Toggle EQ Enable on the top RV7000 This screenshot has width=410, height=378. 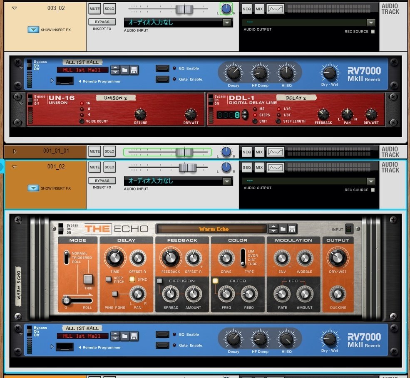(162, 69)
